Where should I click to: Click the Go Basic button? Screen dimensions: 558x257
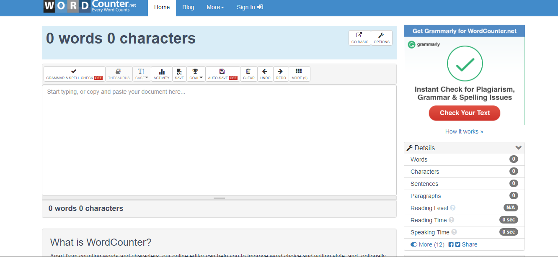coord(360,38)
